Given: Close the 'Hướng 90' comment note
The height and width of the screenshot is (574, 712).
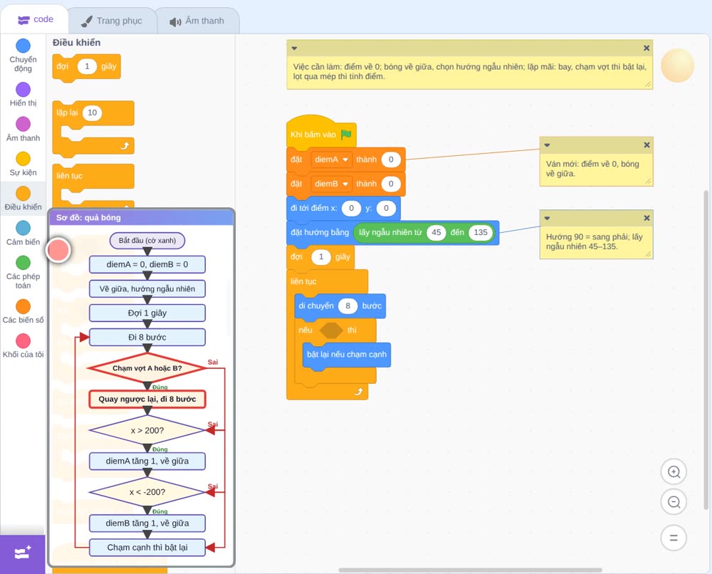Looking at the screenshot, I should click(x=646, y=218).
